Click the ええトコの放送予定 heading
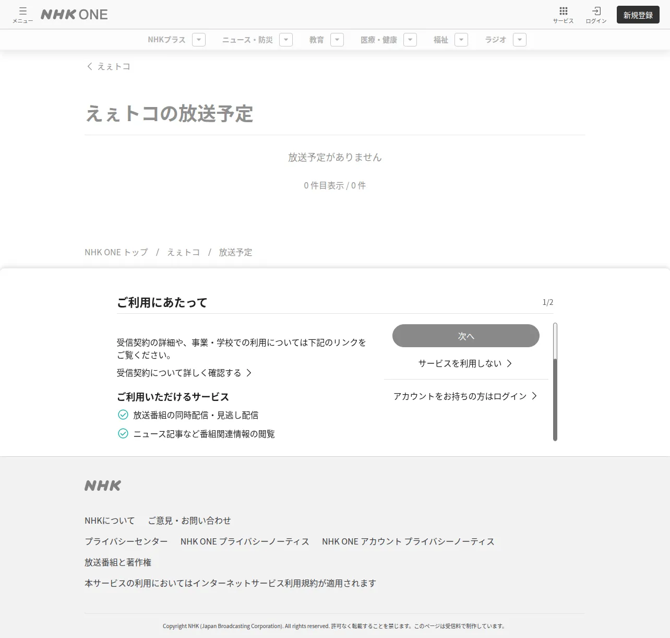The height and width of the screenshot is (638, 670). [x=170, y=114]
